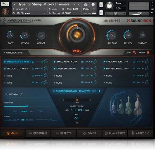
Task: Adjust the legato Response slider
Action: tap(27, 106)
